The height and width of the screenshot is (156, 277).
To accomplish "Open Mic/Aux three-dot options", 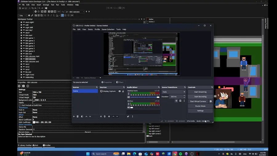I will click(129, 104).
